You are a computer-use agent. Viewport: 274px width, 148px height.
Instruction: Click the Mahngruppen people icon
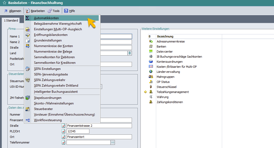(151, 77)
